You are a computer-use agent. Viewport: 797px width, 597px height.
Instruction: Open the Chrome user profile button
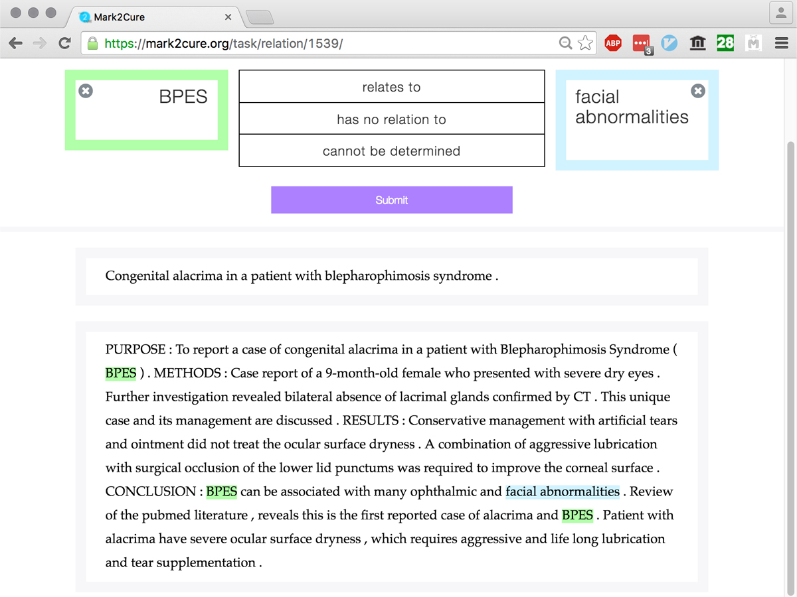tap(778, 13)
